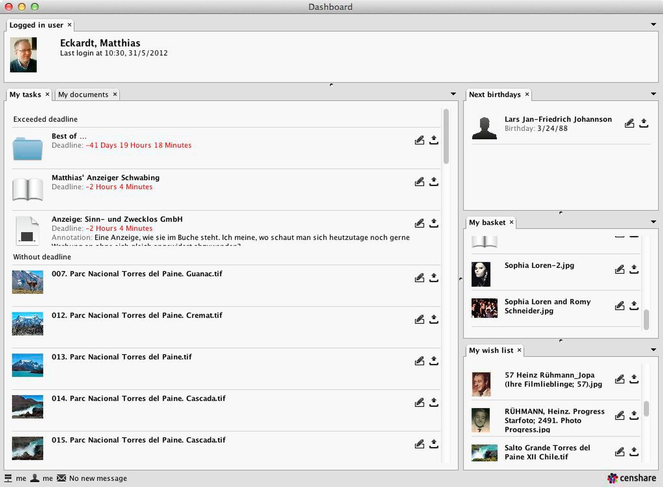Close the Next birthdays panel tab
The height and width of the screenshot is (487, 663).
527,94
